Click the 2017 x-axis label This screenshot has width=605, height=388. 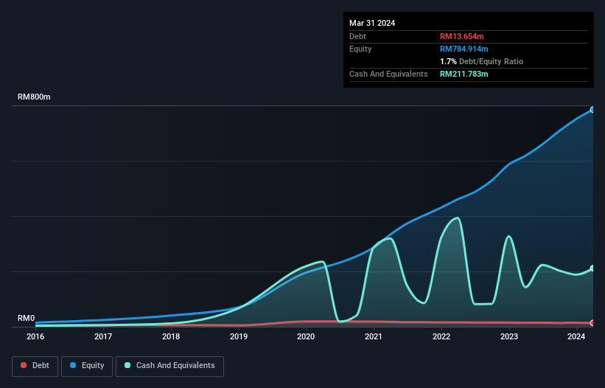coord(103,336)
